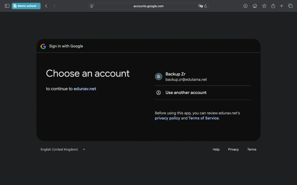
Task: Go to the home page icon
Action: click(x=255, y=6)
